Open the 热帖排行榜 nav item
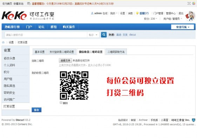The width and height of the screenshot is (197, 140). [x=12, y=27]
